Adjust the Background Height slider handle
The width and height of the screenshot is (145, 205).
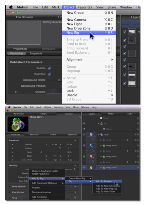[x=59, y=80]
